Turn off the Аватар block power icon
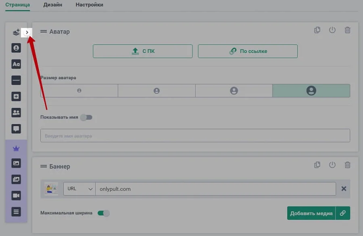 coord(332,30)
